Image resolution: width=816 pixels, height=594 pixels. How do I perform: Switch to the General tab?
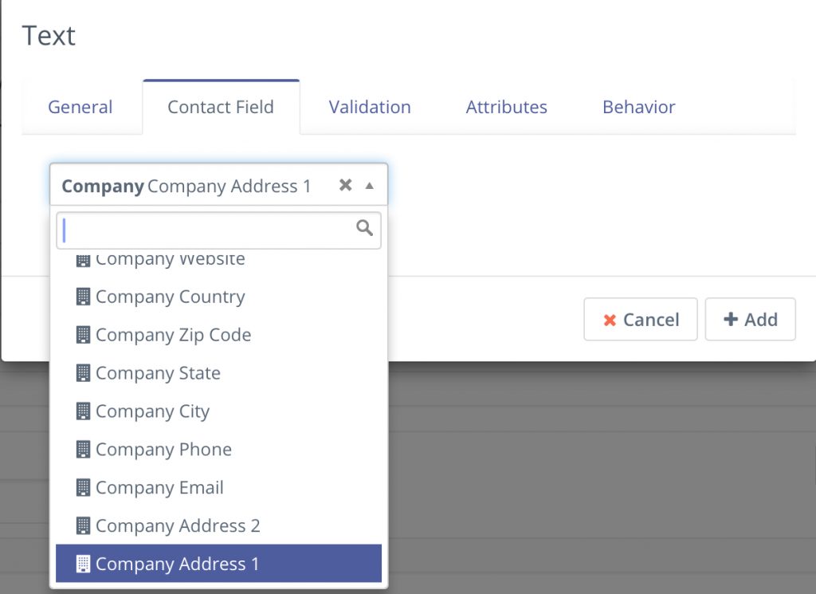coord(80,107)
